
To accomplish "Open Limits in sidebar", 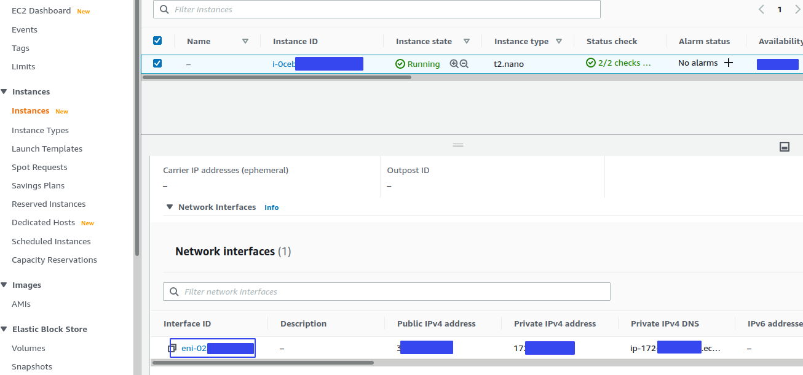I will (x=23, y=66).
